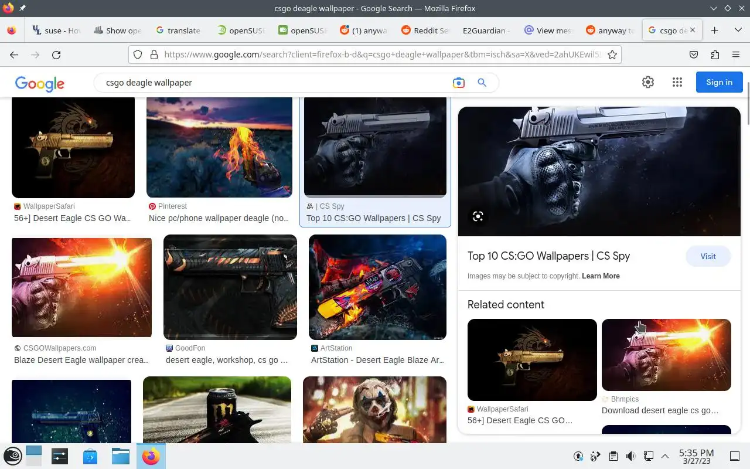The width and height of the screenshot is (750, 469).
Task: Open the Learn More copyright link
Action: [x=601, y=276]
